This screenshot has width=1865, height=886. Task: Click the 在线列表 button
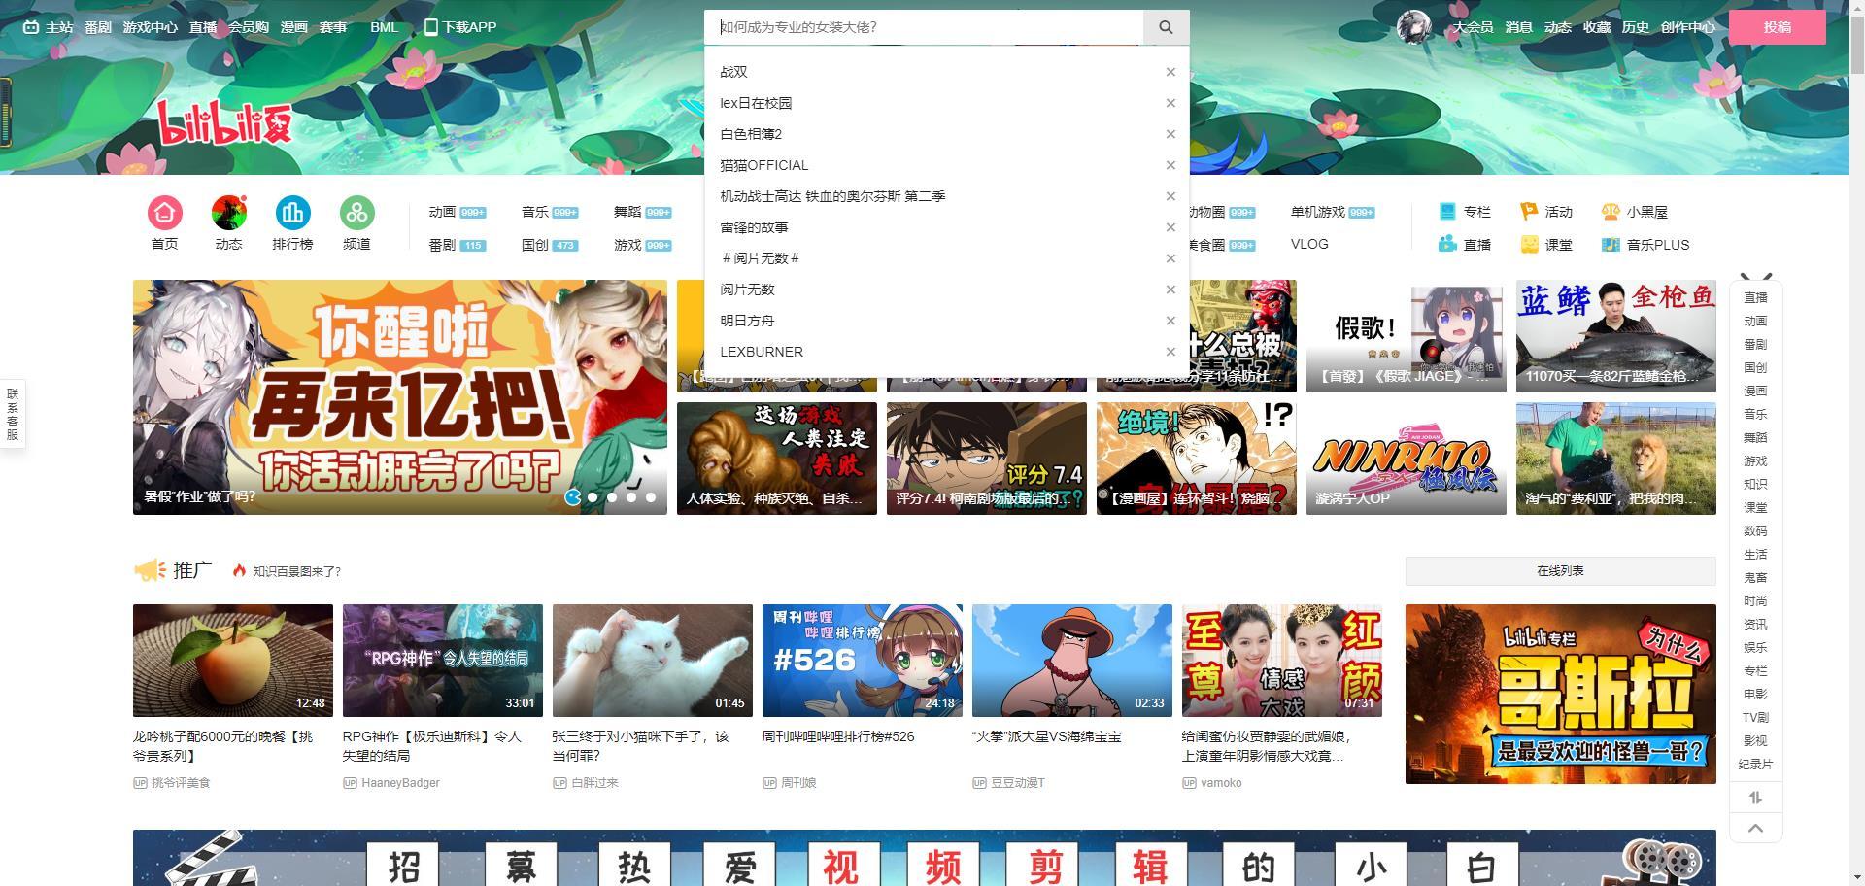[x=1560, y=571]
